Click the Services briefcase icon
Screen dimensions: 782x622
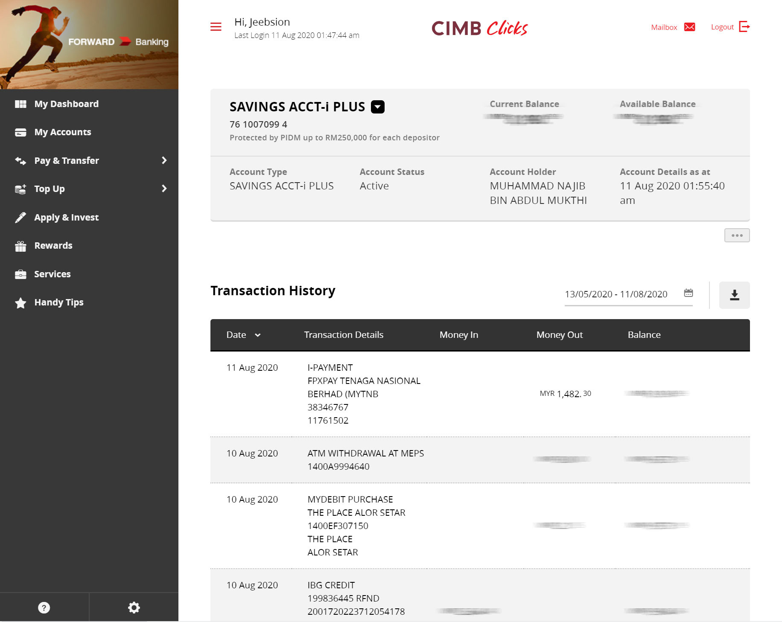20,274
